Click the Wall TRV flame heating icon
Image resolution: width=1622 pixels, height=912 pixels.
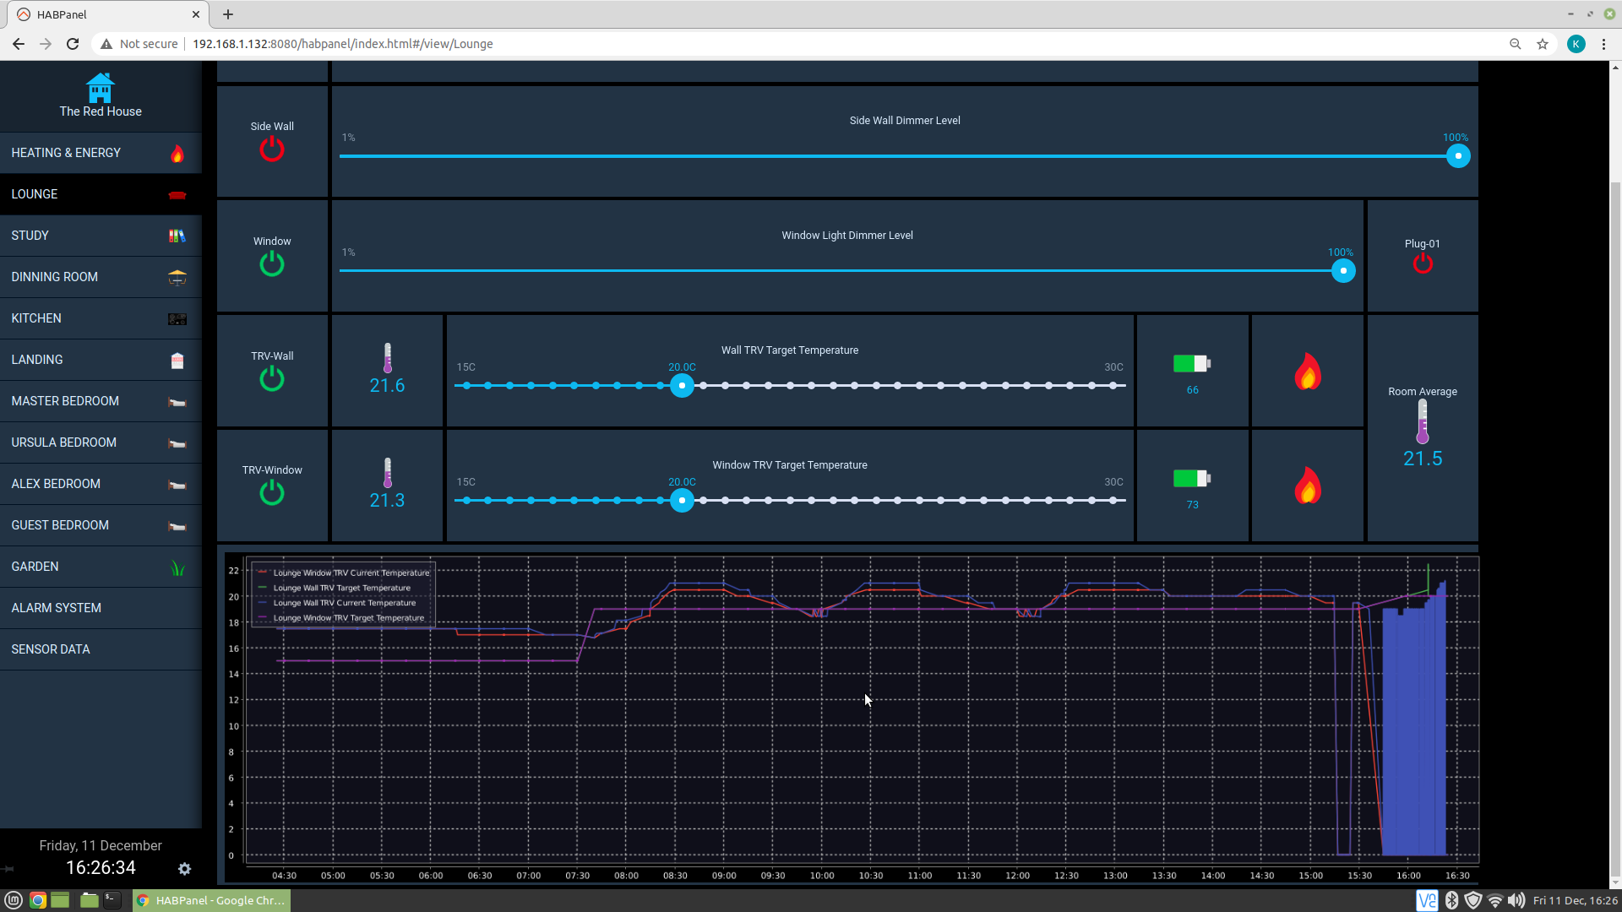point(1307,372)
